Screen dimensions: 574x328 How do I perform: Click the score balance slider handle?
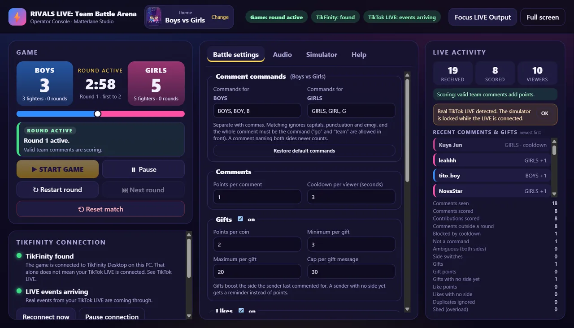pyautogui.click(x=97, y=114)
